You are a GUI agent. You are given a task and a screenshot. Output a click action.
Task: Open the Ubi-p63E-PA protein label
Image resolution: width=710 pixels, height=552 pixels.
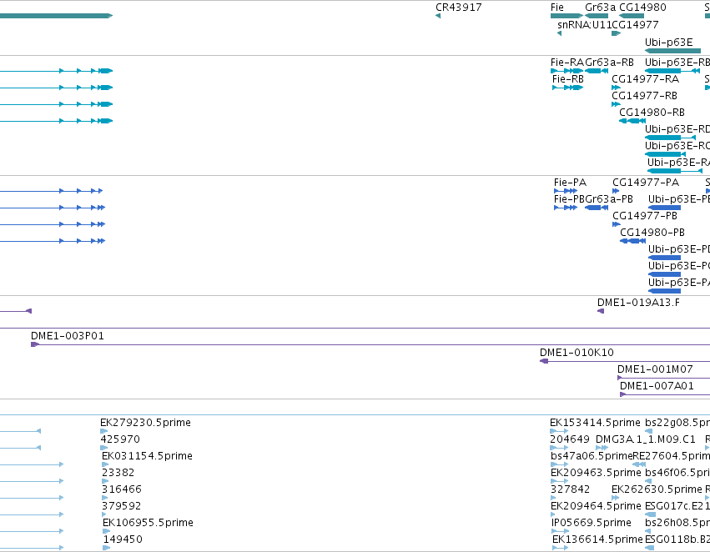(679, 284)
